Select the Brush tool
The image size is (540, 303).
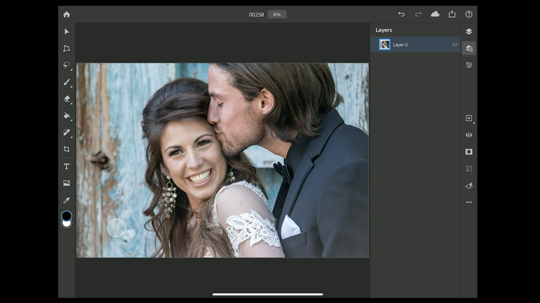67,82
